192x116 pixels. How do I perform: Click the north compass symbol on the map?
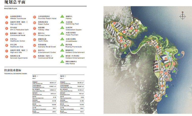coord(182,16)
